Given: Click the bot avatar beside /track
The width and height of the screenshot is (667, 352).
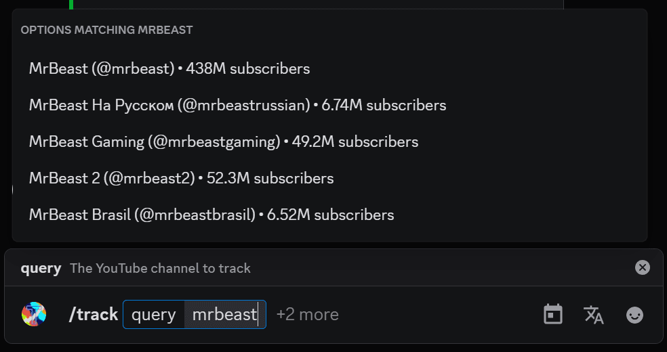Looking at the screenshot, I should (34, 314).
